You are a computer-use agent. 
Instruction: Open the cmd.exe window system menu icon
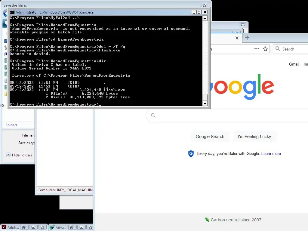(12, 12)
